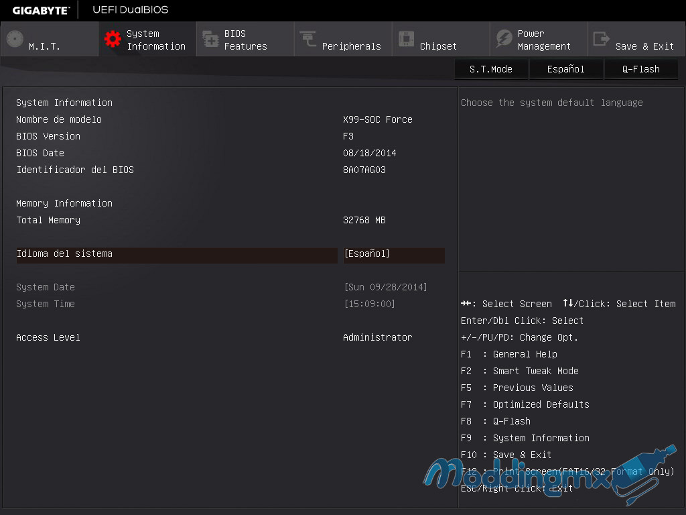Click the BIOS ID value 8A07AG03
The height and width of the screenshot is (515, 686).
364,170
